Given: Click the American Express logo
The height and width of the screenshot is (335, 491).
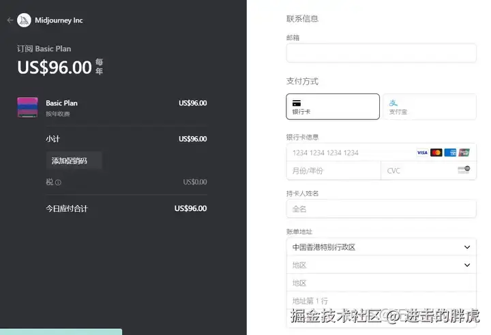Looking at the screenshot, I should (x=450, y=153).
